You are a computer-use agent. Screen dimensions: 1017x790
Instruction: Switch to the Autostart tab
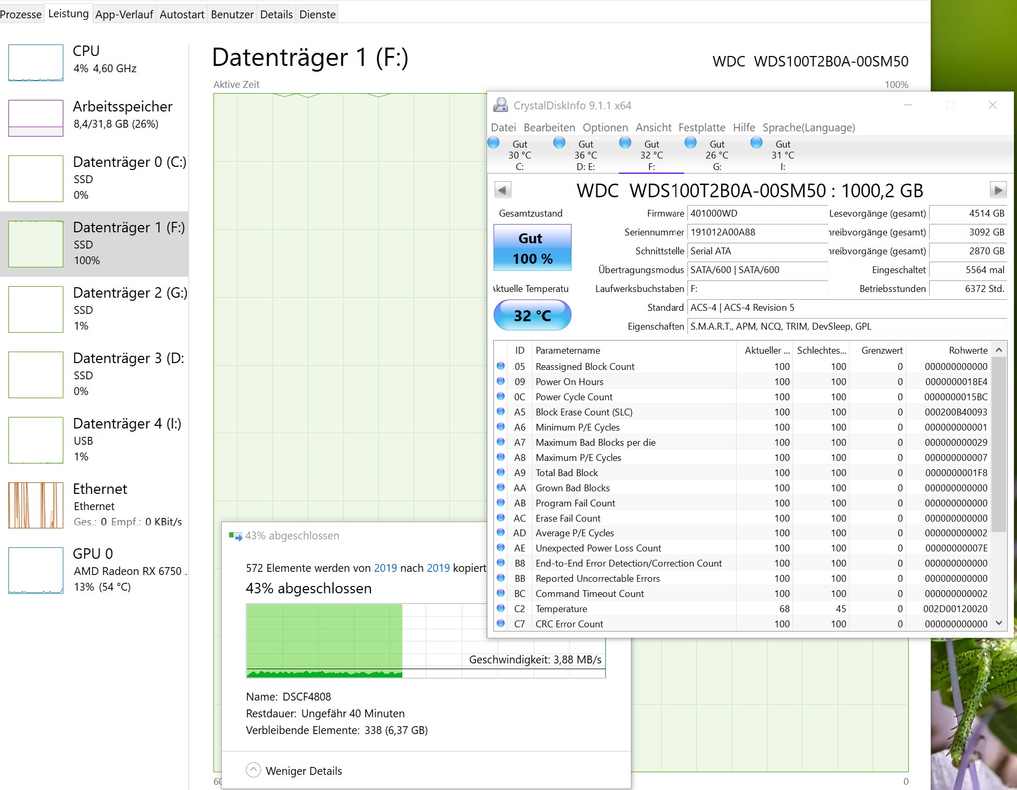click(182, 14)
